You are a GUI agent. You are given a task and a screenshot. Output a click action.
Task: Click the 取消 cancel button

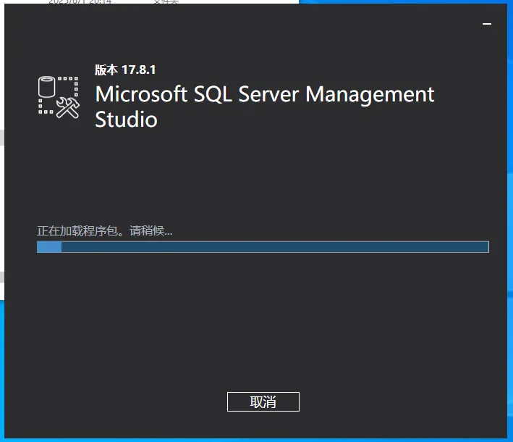[x=263, y=402]
